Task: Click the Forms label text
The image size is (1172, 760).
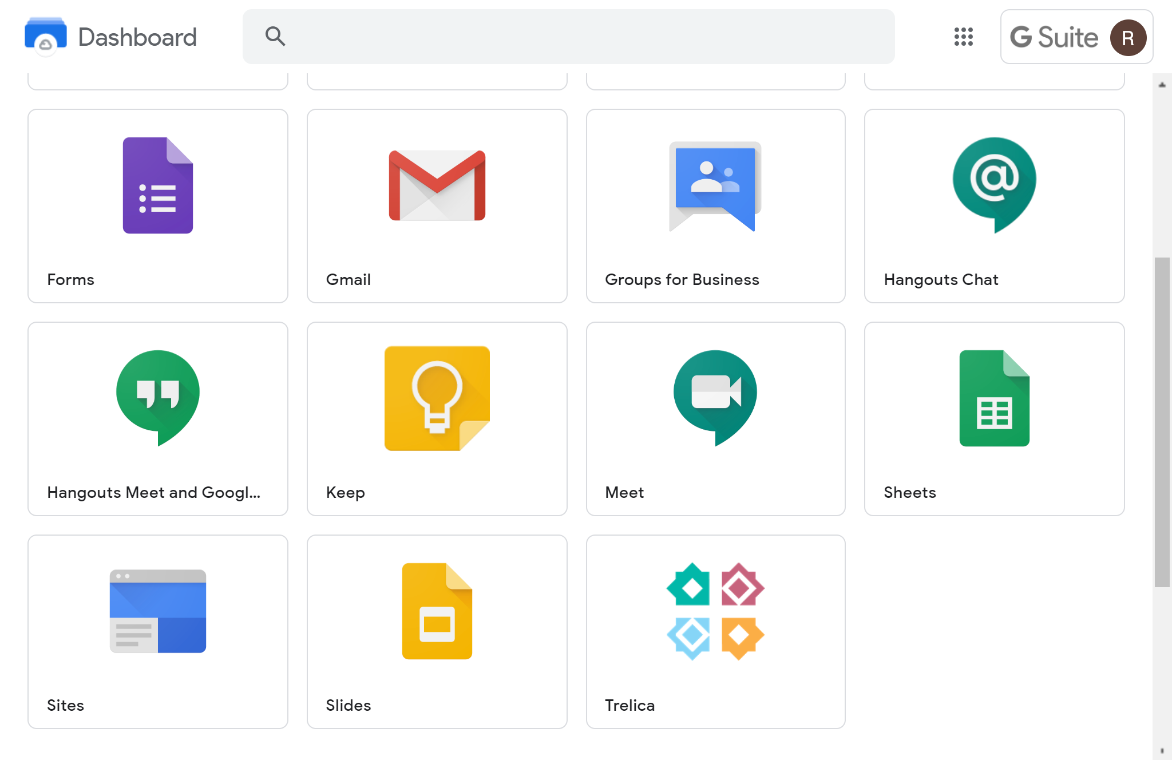Action: coord(70,279)
